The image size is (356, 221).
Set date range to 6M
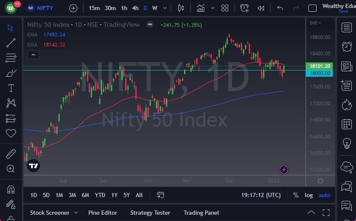point(85,195)
